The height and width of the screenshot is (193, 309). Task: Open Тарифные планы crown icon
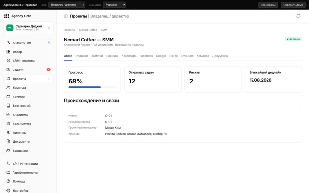pos(8,173)
